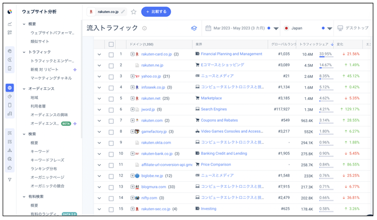Image resolution: width=377 pixels, height=220 pixels.
Task: Select checkbox for yahoo.co.jp row
Action: (111, 77)
